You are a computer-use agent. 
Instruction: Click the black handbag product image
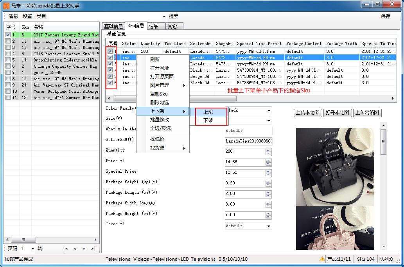(x=335, y=167)
